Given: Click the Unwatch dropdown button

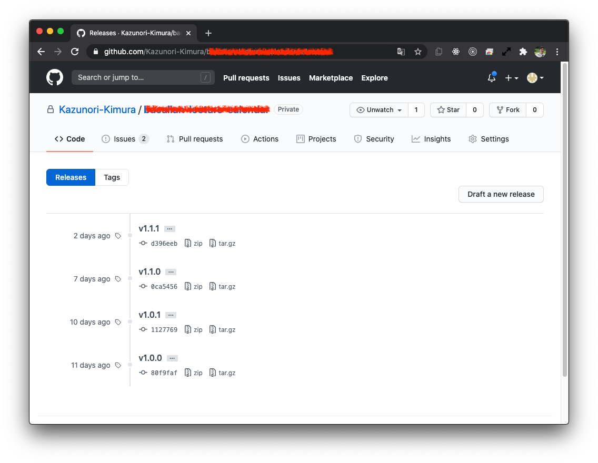Looking at the screenshot, I should [x=378, y=110].
